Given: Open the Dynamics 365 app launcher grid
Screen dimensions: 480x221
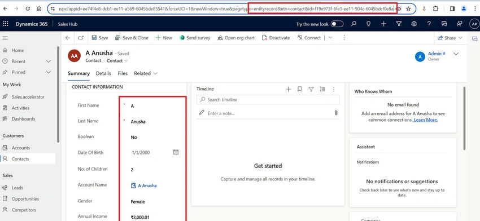Looking at the screenshot, I should click(6, 24).
